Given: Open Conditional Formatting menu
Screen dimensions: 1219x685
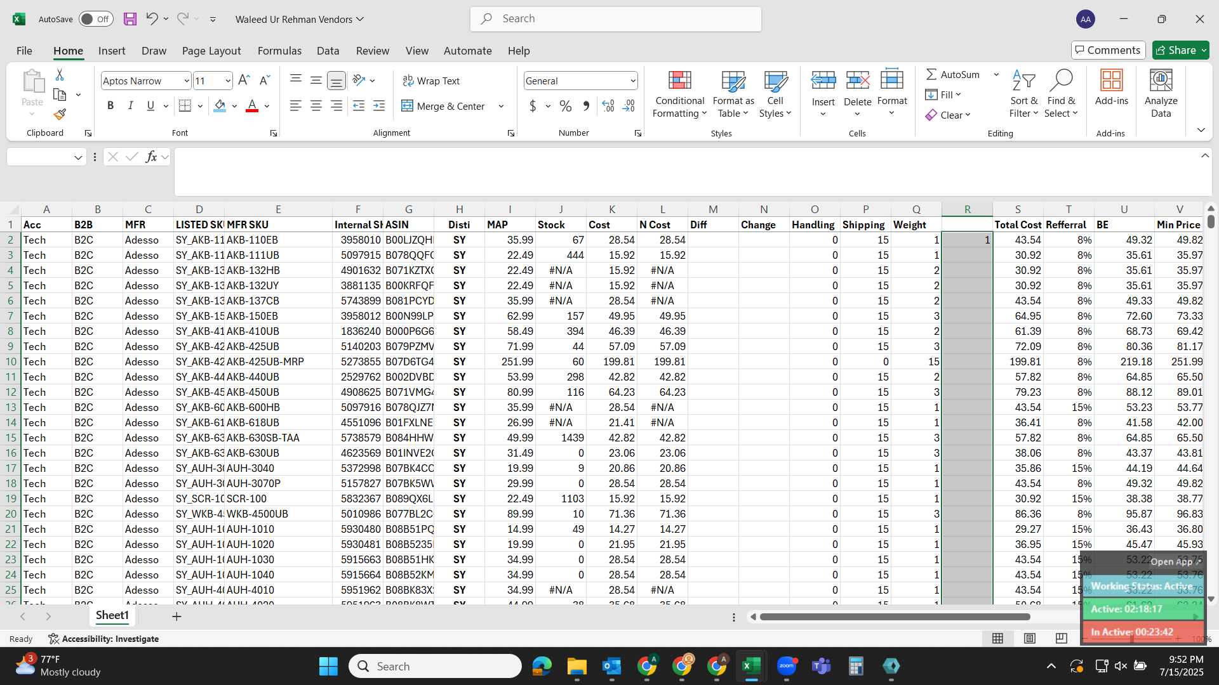Looking at the screenshot, I should [x=680, y=95].
